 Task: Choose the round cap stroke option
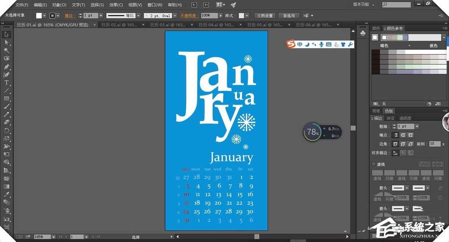[x=403, y=135]
